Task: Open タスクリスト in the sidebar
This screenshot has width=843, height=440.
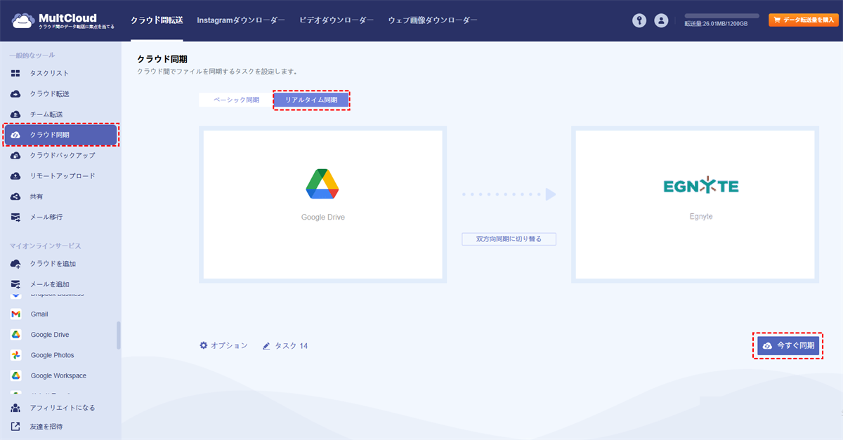Action: tap(49, 73)
